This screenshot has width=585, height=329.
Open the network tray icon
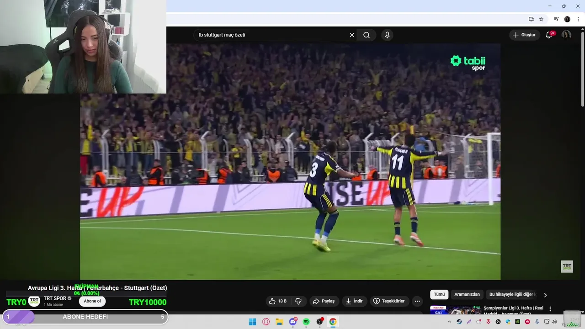(547, 322)
